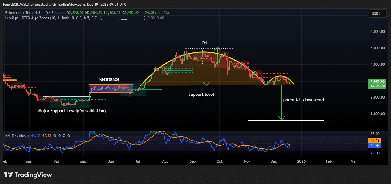Click the RSI (14, close) legend label

tap(18, 136)
